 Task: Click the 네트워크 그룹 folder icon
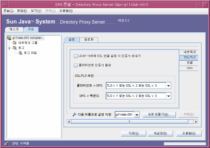point(15,43)
